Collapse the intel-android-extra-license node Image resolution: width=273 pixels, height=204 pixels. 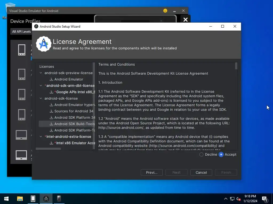[41, 137]
